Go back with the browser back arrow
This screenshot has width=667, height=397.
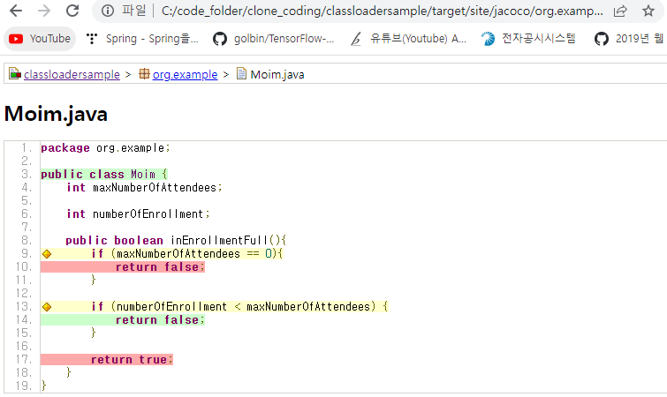tap(16, 11)
